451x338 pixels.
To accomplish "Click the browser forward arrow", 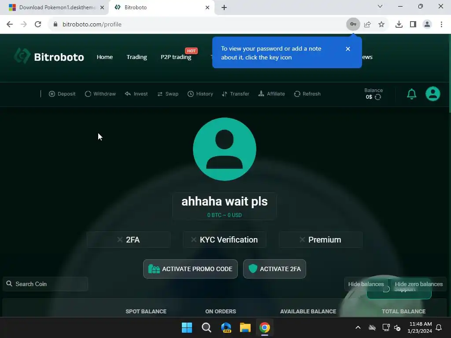I will (24, 25).
